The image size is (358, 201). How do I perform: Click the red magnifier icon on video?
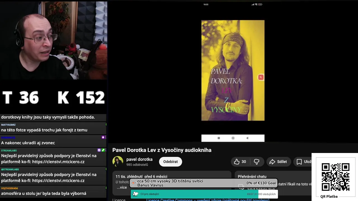(261, 77)
